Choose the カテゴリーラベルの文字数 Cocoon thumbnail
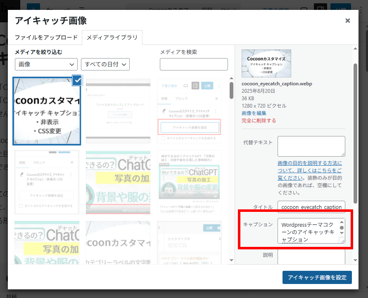Viewport: 368px width, 298px height. coord(118,243)
